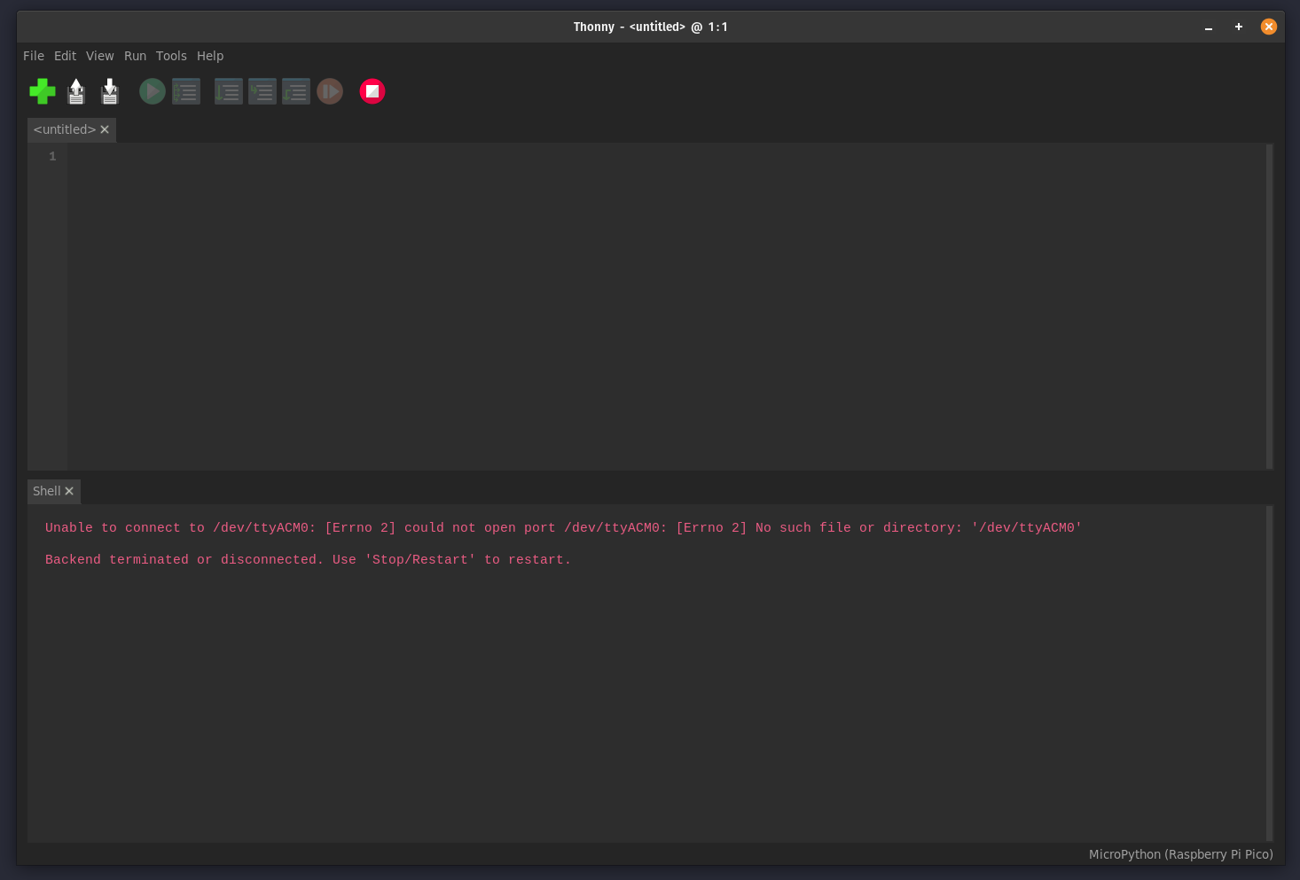This screenshot has width=1300, height=880.
Task: Close the <untitled> editor tab
Action: (x=105, y=129)
